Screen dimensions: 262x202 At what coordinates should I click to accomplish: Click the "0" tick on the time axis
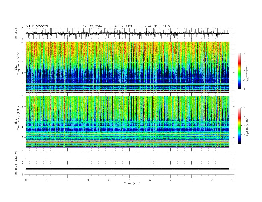(26, 180)
